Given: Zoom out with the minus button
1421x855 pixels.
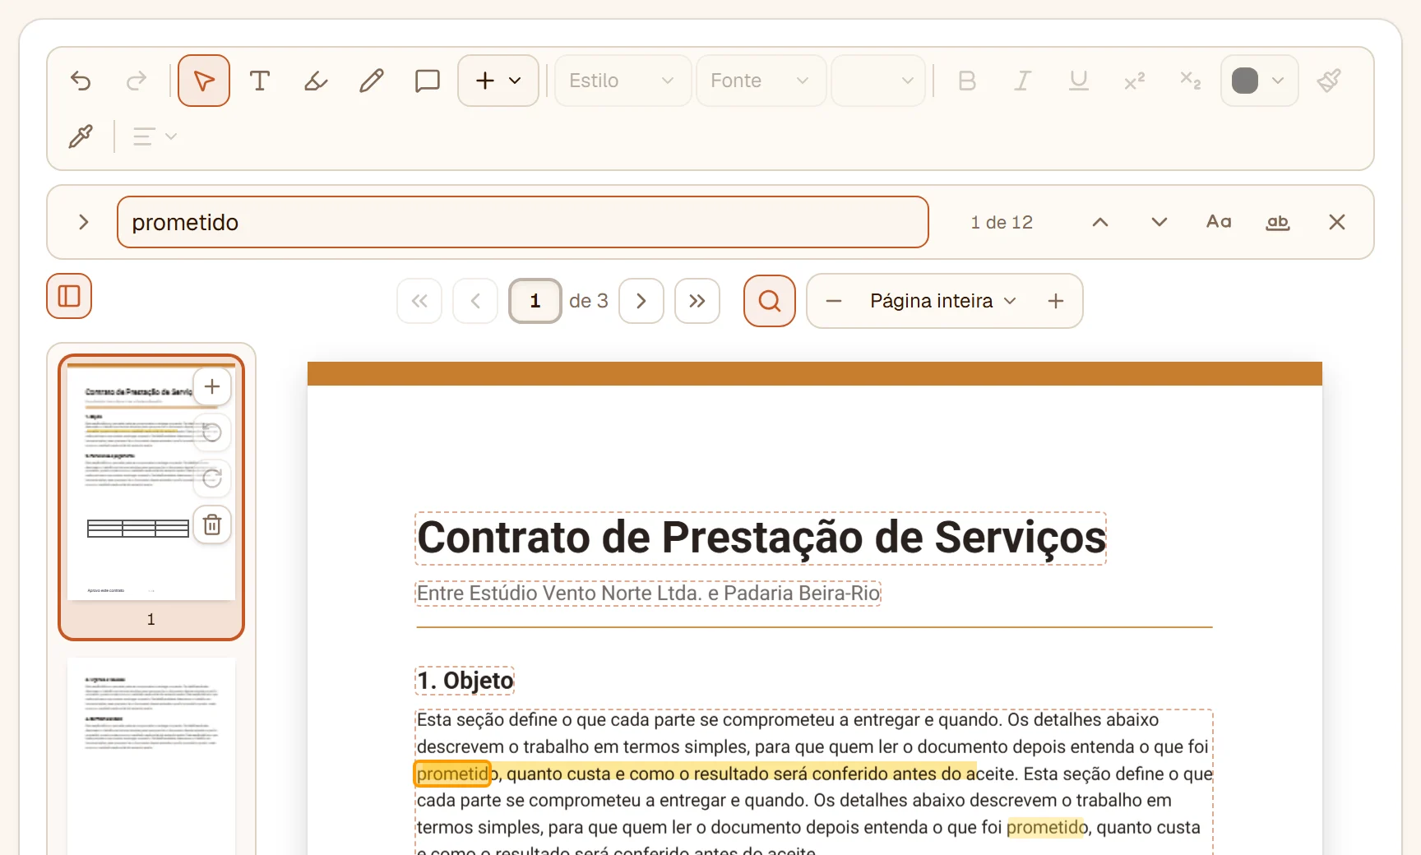Looking at the screenshot, I should (834, 301).
